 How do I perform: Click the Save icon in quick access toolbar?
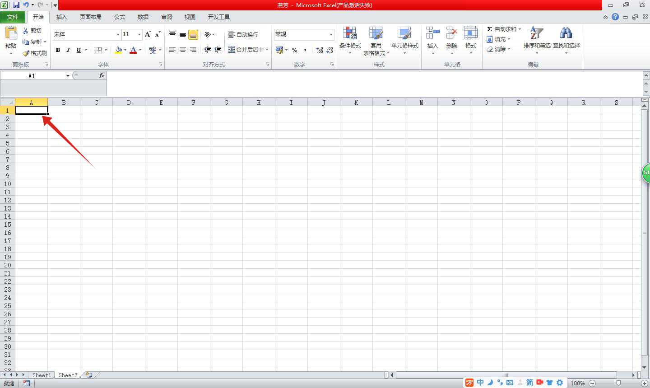coord(16,5)
